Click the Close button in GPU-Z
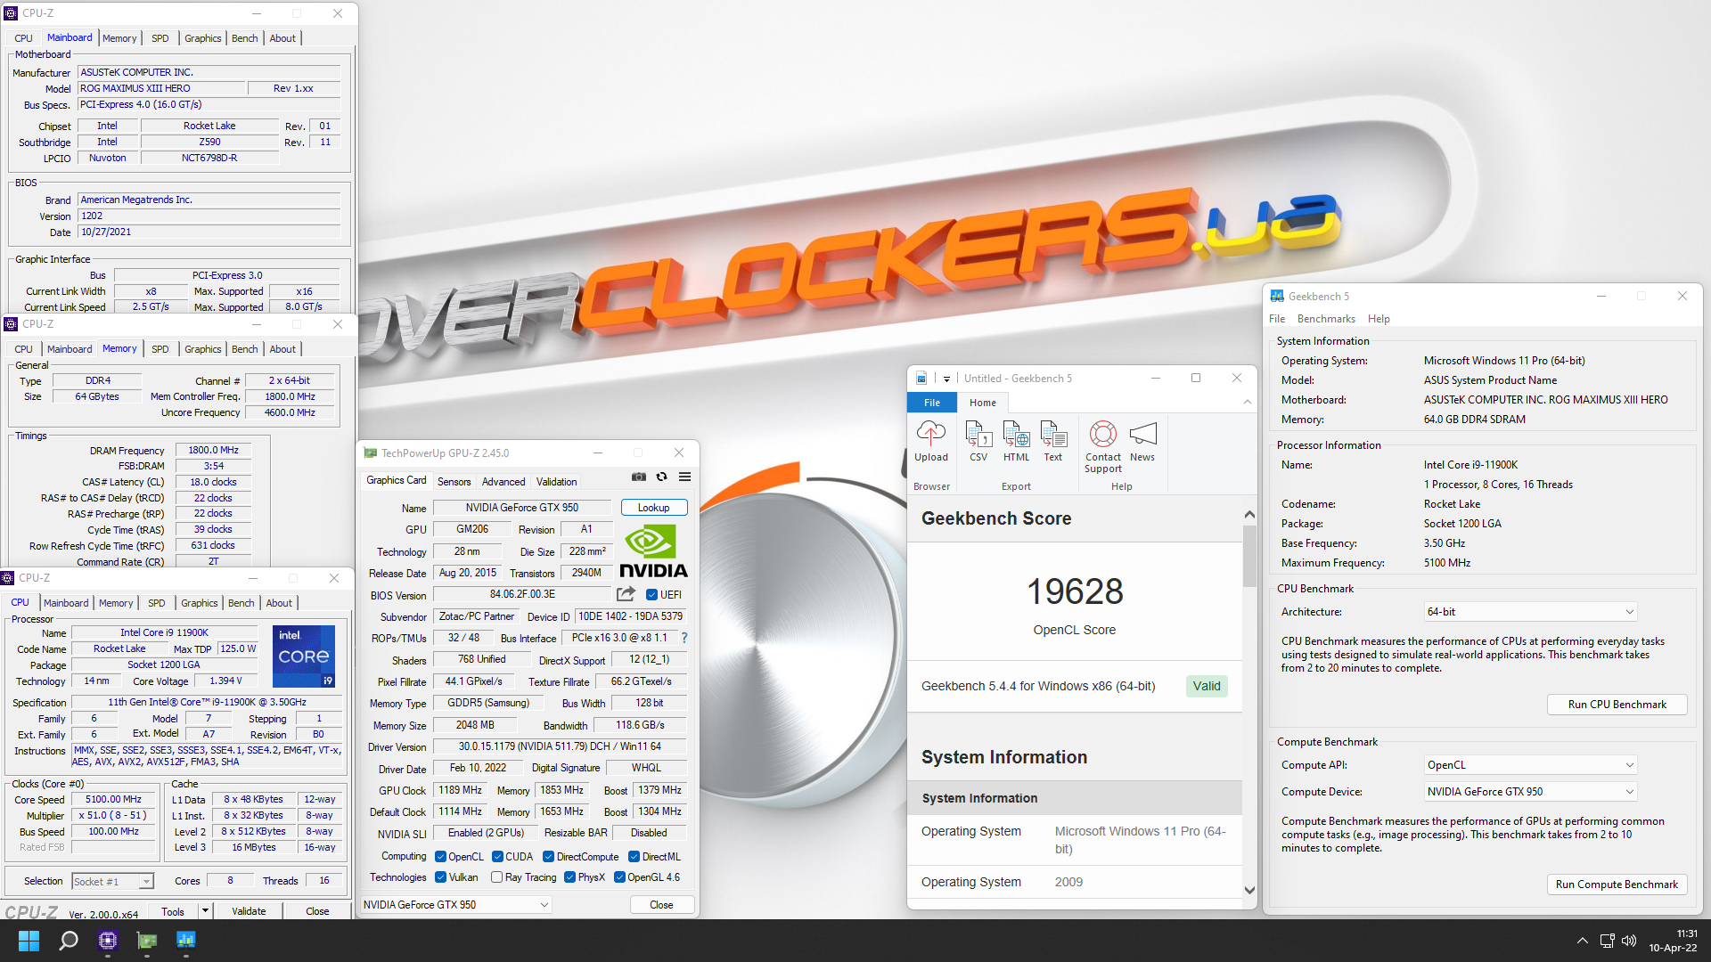 pyautogui.click(x=661, y=905)
